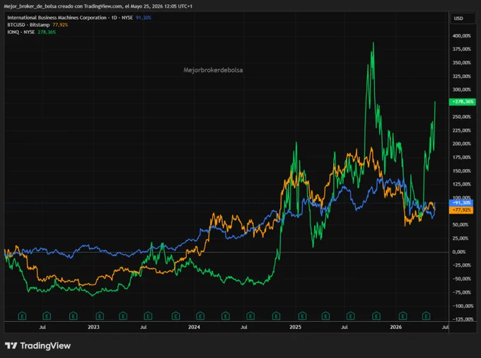Open the earnings marker for April 2023

(123, 316)
